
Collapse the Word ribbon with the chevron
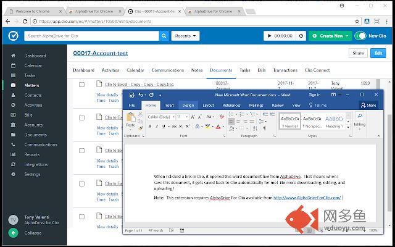pyautogui.click(x=378, y=136)
